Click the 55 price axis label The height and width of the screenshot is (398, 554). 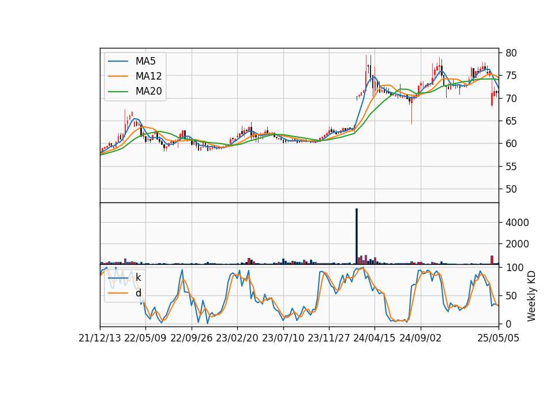[x=511, y=166]
